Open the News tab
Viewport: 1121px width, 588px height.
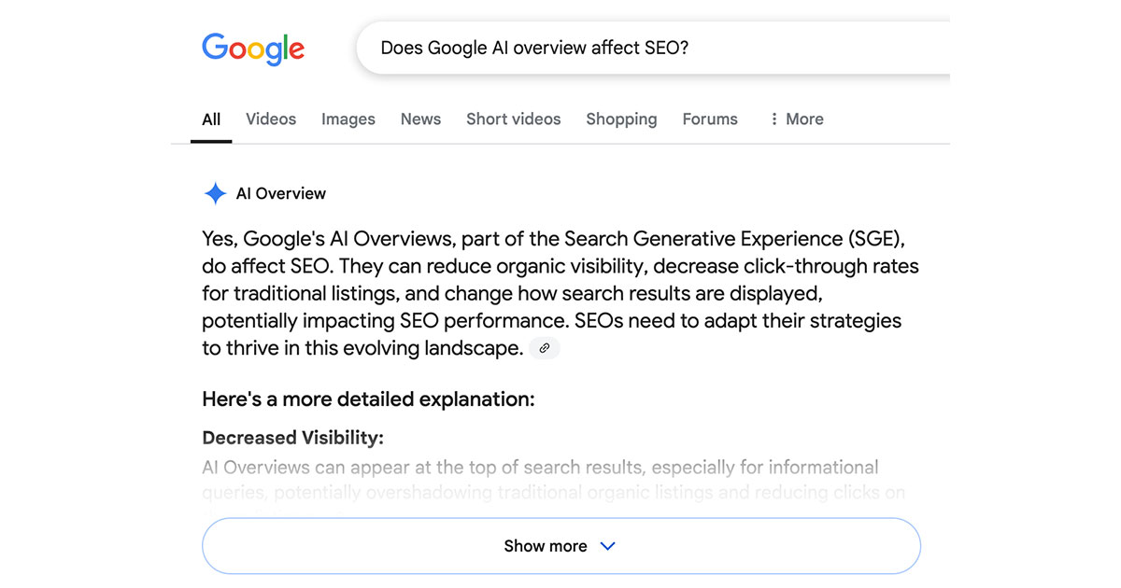click(420, 119)
